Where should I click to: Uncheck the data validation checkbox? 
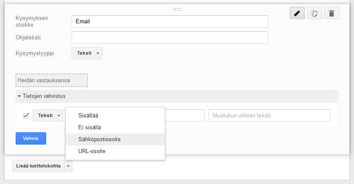[x=26, y=115]
